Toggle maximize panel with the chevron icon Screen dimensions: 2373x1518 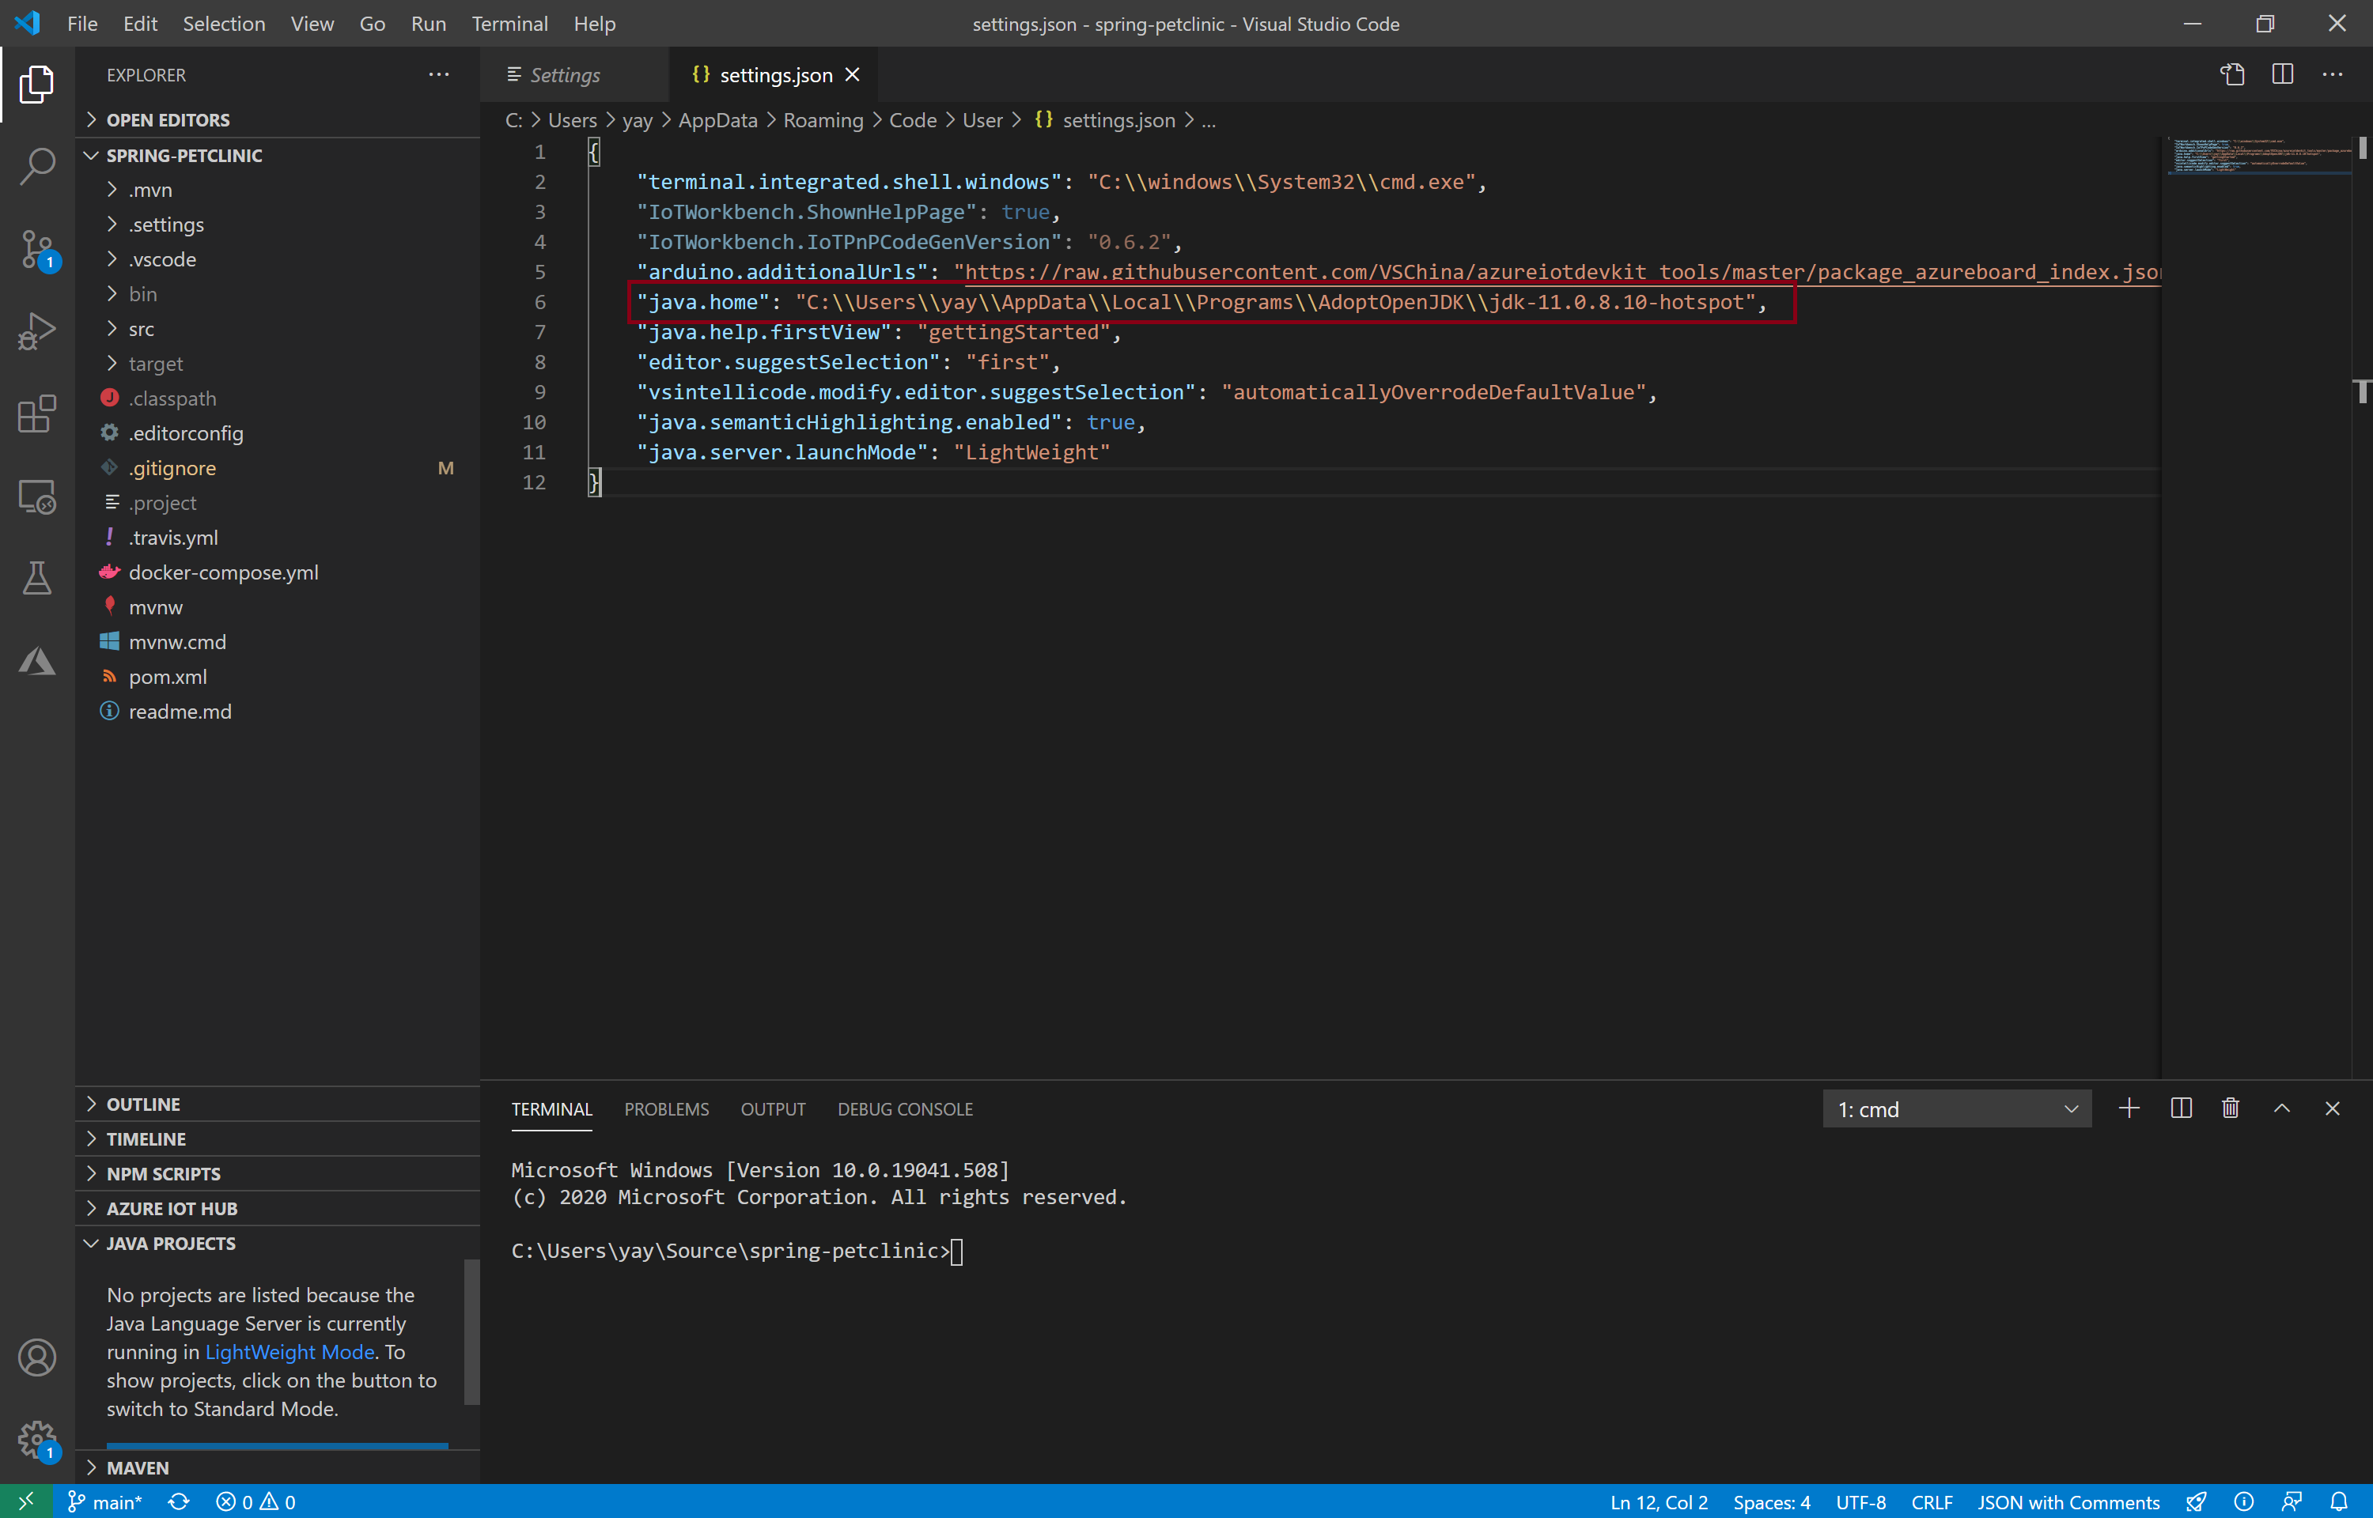2281,1108
